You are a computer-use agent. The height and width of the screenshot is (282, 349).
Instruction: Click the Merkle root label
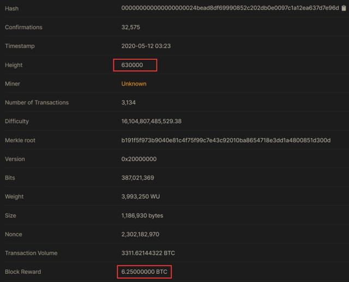20,140
